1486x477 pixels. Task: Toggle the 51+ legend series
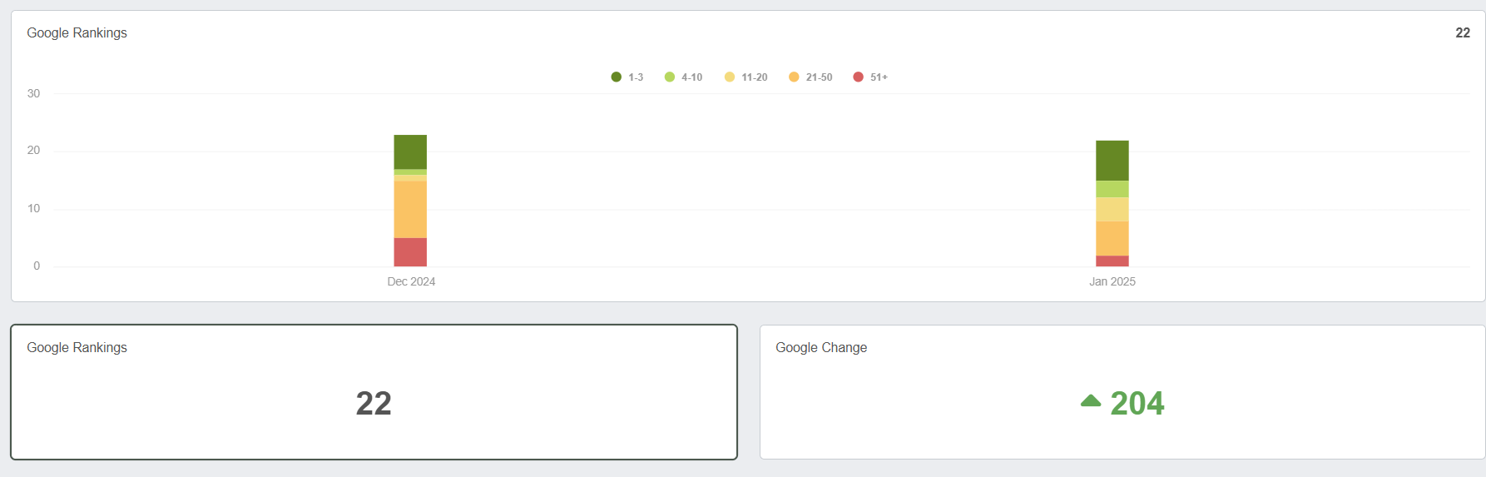[x=870, y=77]
